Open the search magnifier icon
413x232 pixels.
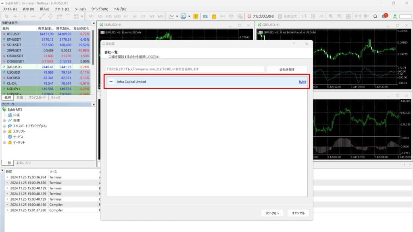coord(375,16)
